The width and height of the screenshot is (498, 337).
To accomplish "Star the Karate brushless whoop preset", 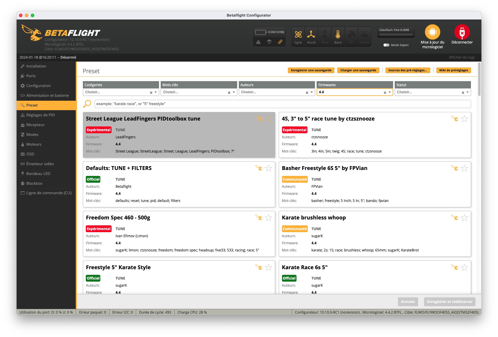I will [x=465, y=218].
